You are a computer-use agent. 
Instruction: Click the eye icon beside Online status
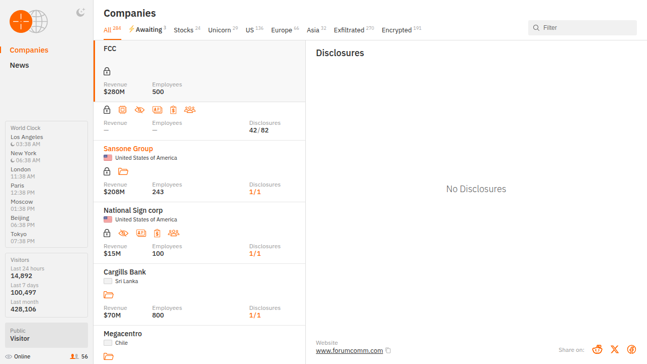click(9, 356)
